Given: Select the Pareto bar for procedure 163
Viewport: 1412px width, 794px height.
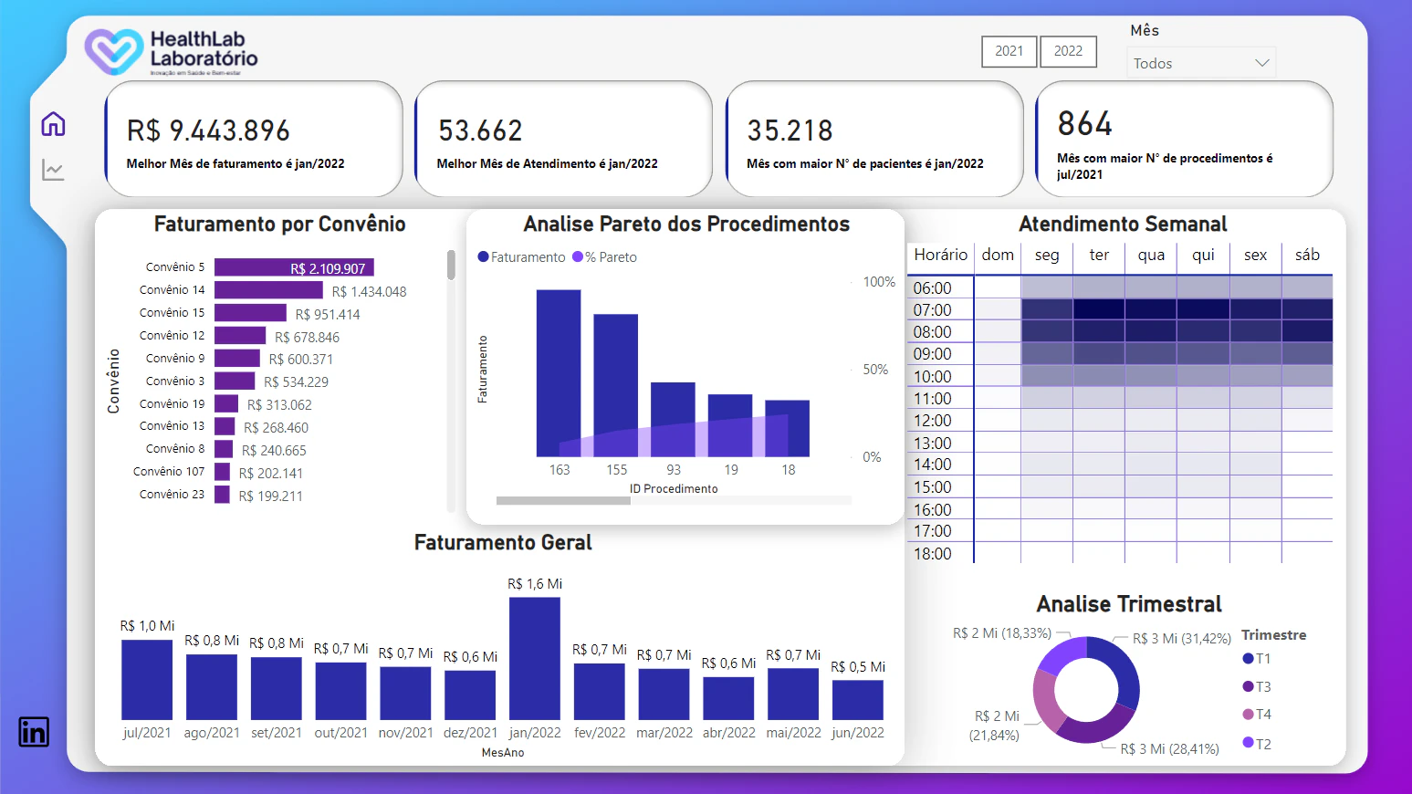Looking at the screenshot, I should pyautogui.click(x=559, y=373).
